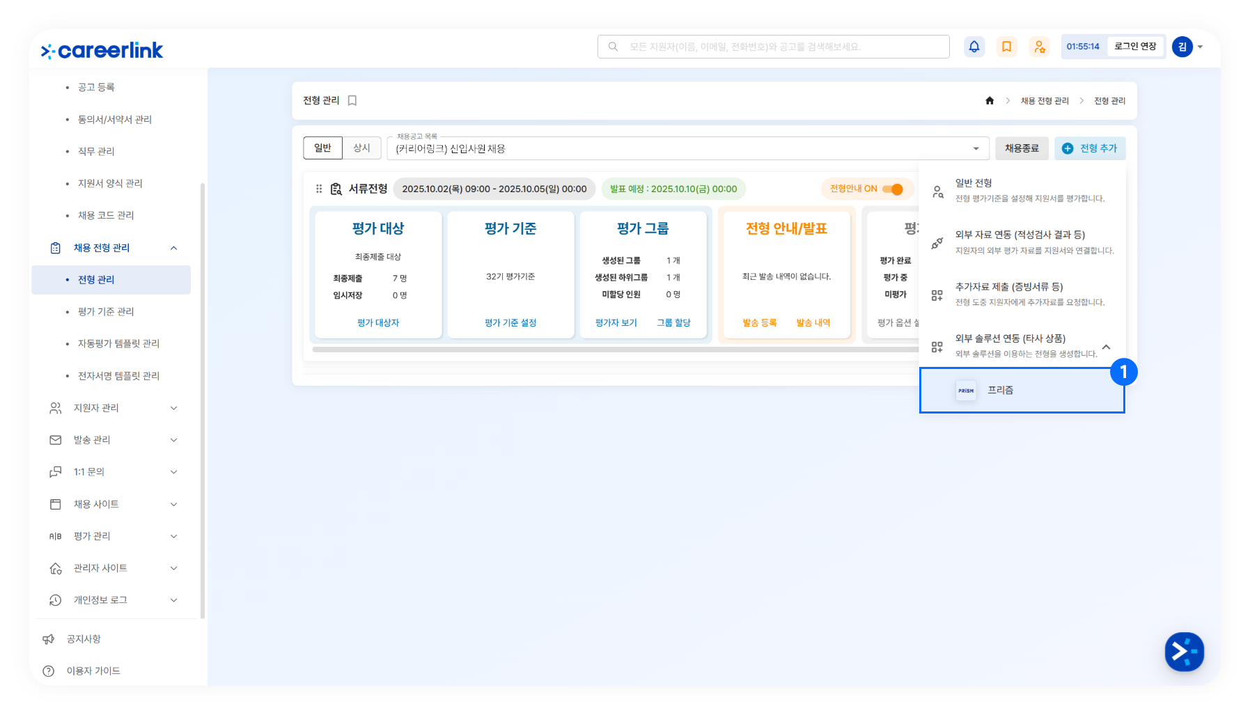The height and width of the screenshot is (715, 1250).
Task: Click the sidebar vertical scrollbar
Action: pyautogui.click(x=203, y=400)
